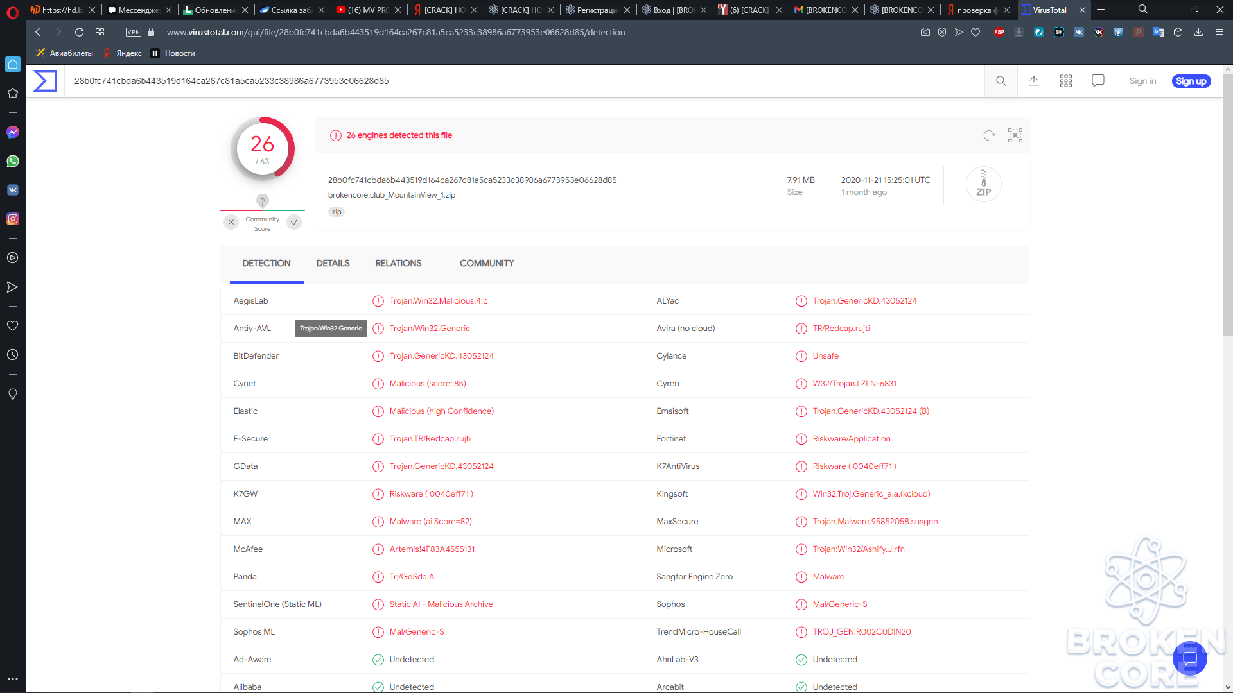Click the search magnifier in VirusTotal header
This screenshot has height=693, width=1233.
(1001, 81)
